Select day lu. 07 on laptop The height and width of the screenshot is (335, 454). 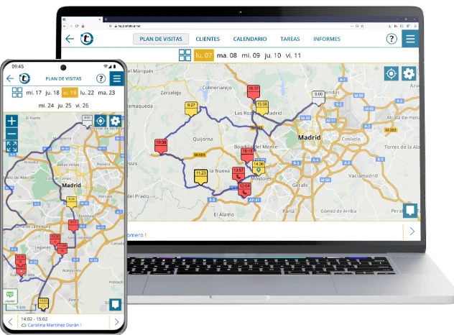[204, 55]
